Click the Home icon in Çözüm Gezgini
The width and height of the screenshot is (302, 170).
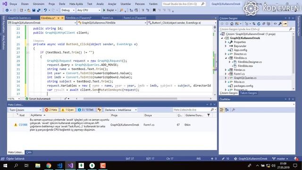click(232, 24)
